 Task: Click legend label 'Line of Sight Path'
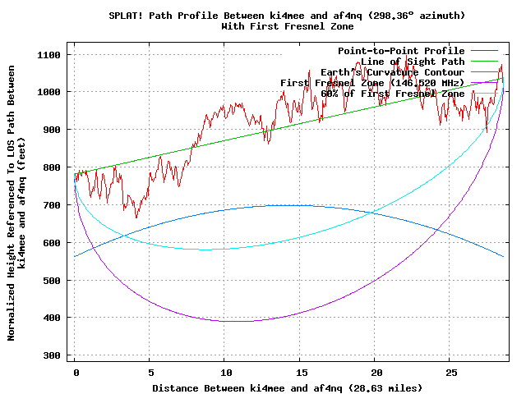(x=413, y=62)
